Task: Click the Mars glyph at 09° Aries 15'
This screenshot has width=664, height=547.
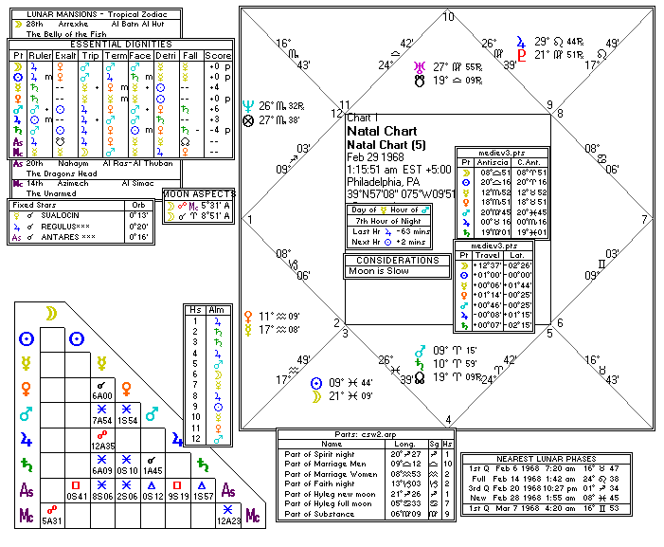Action: 419,350
